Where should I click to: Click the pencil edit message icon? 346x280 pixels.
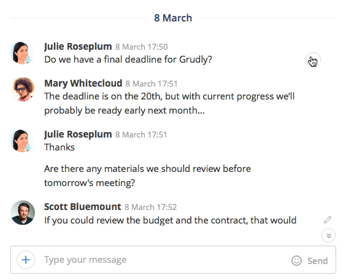[x=328, y=220]
